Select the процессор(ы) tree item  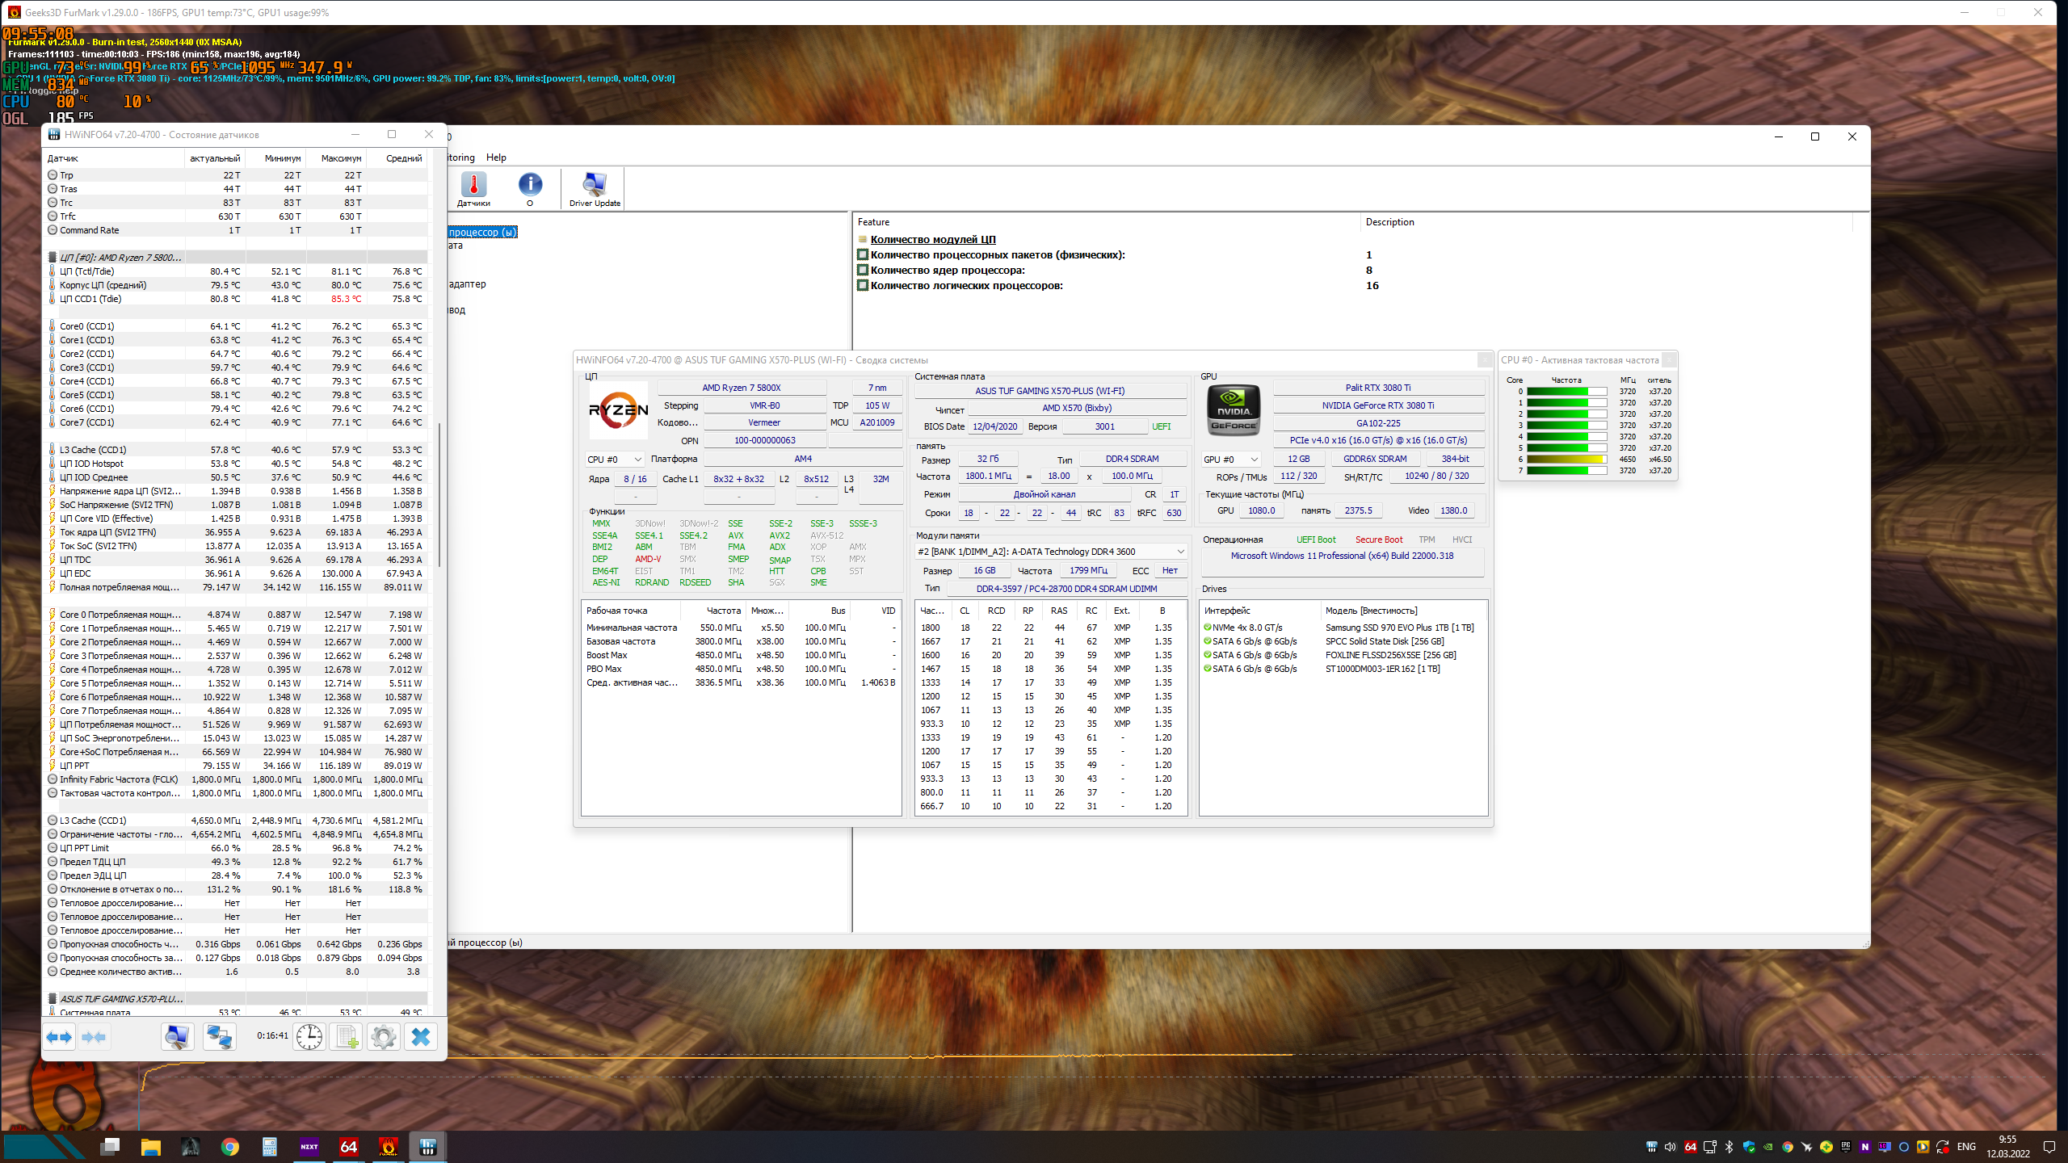tap(482, 233)
